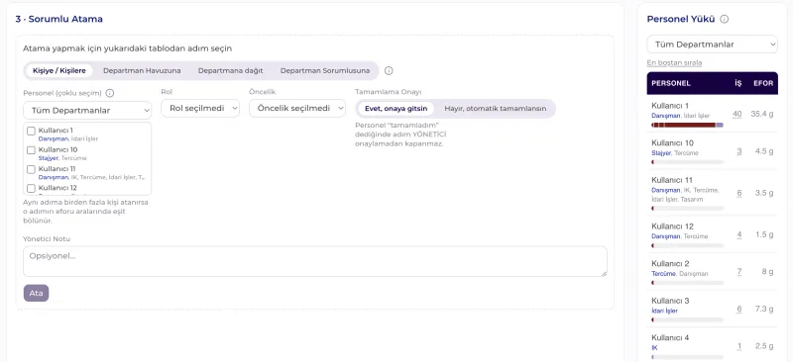Click job count 3 for Kullanıcı 10

click(x=738, y=151)
